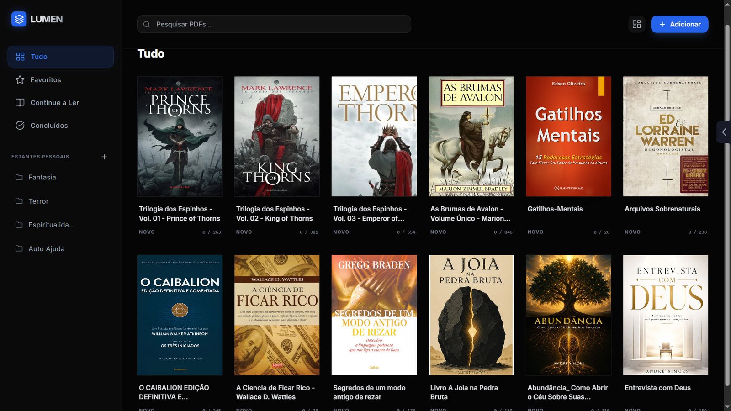Click the vertical scrollbar thumb
Viewport: 731px width, 411px height.
coord(727,205)
